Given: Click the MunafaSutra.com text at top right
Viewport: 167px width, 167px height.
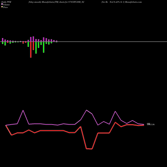Looking at the screenshot, I should click(133, 2).
